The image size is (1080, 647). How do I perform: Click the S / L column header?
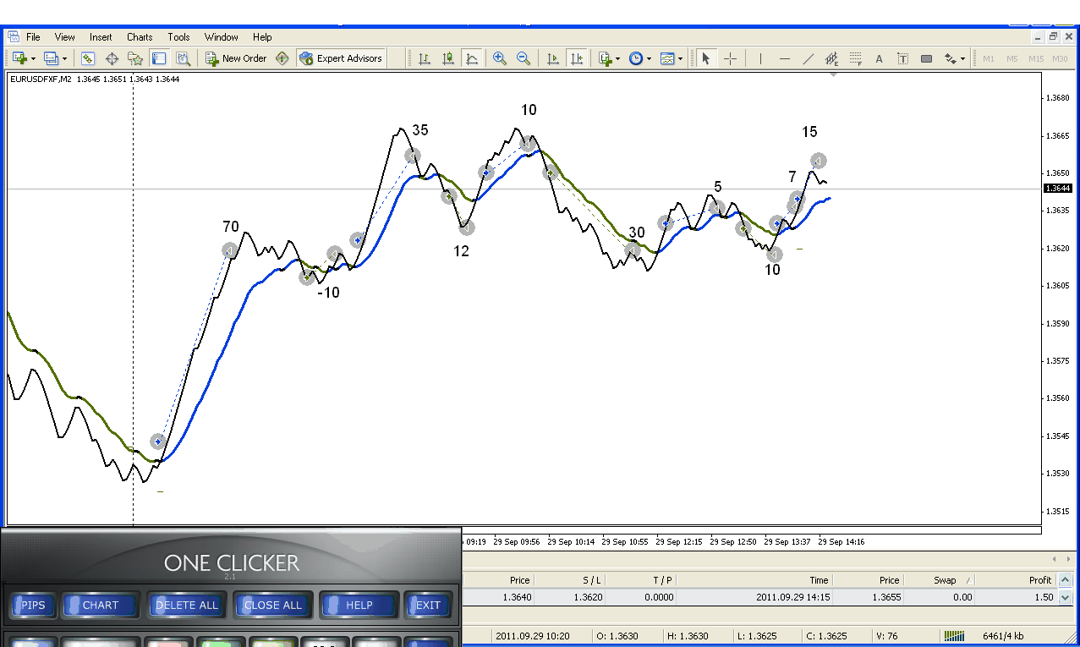tap(569, 580)
